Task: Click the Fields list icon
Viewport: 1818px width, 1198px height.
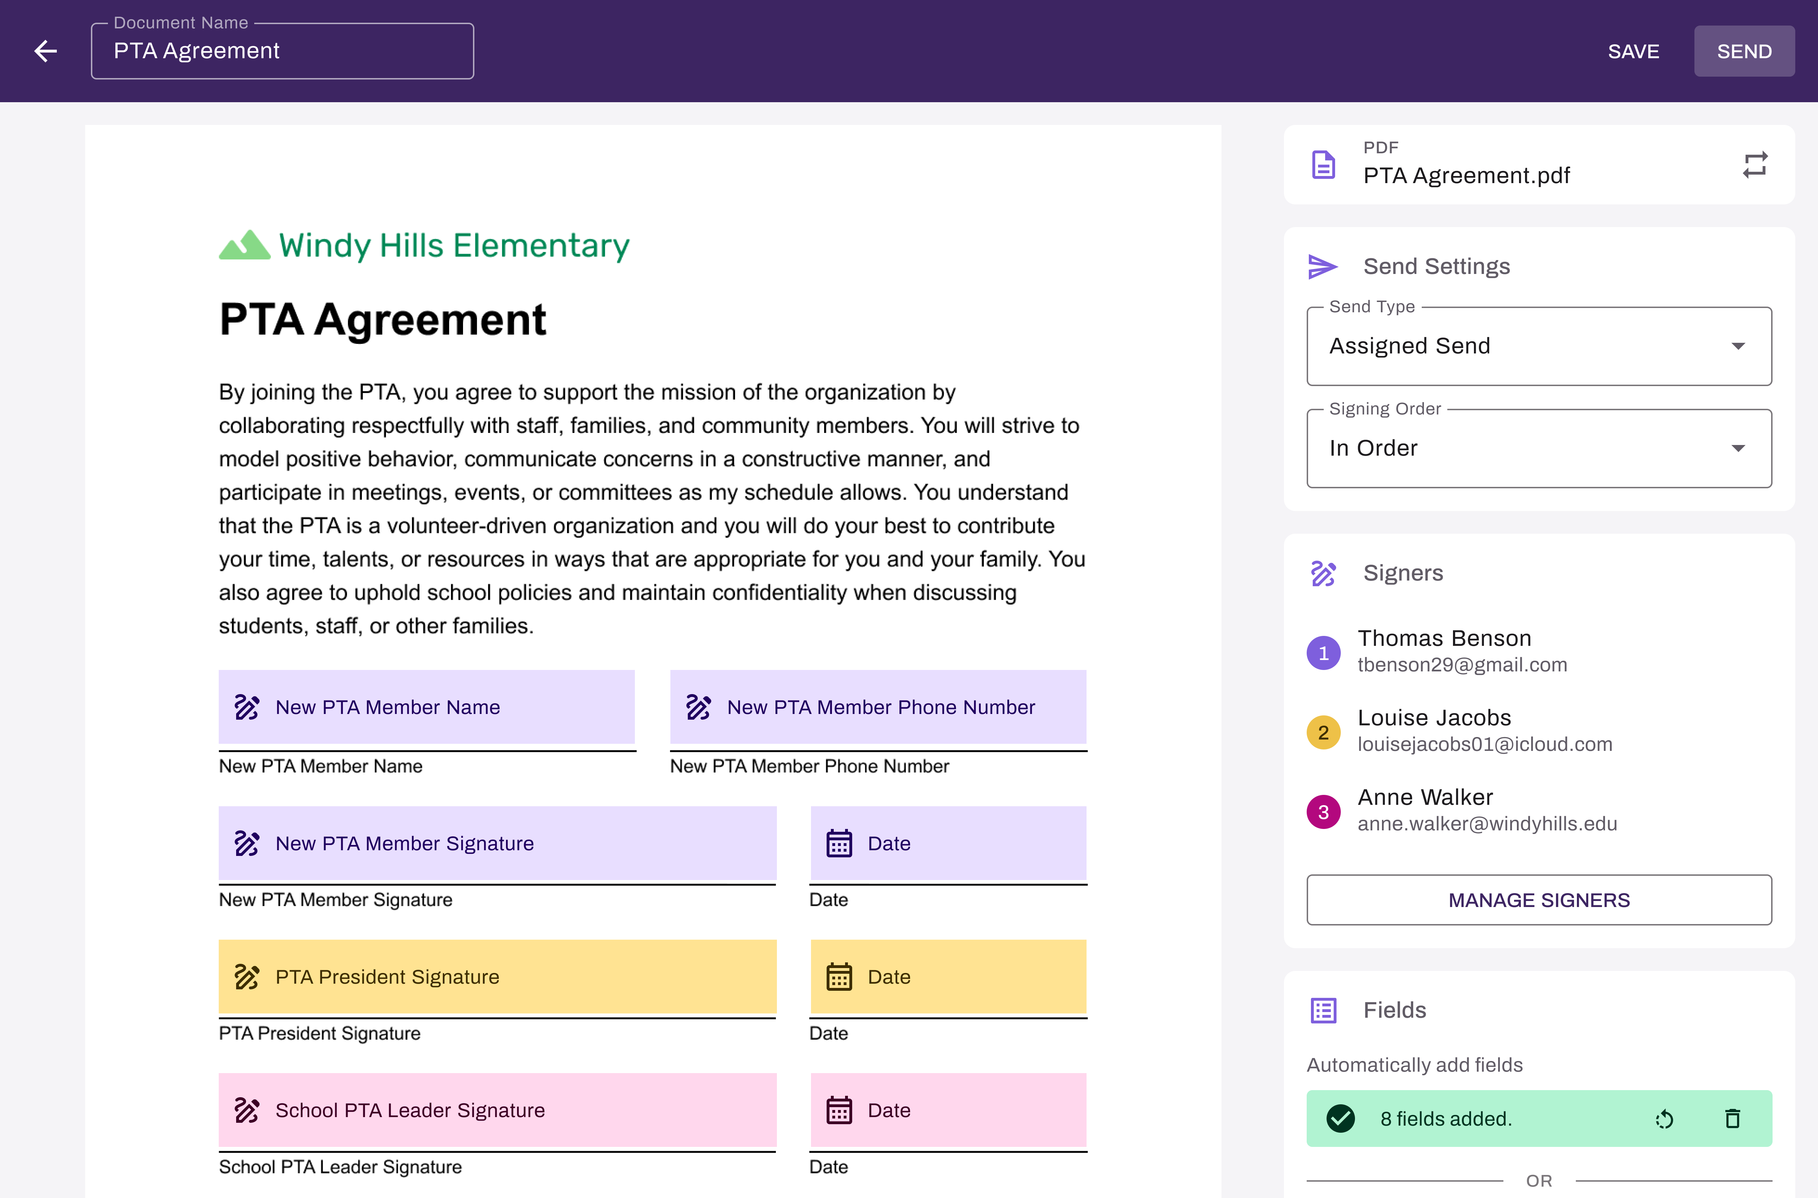Action: coord(1323,1010)
